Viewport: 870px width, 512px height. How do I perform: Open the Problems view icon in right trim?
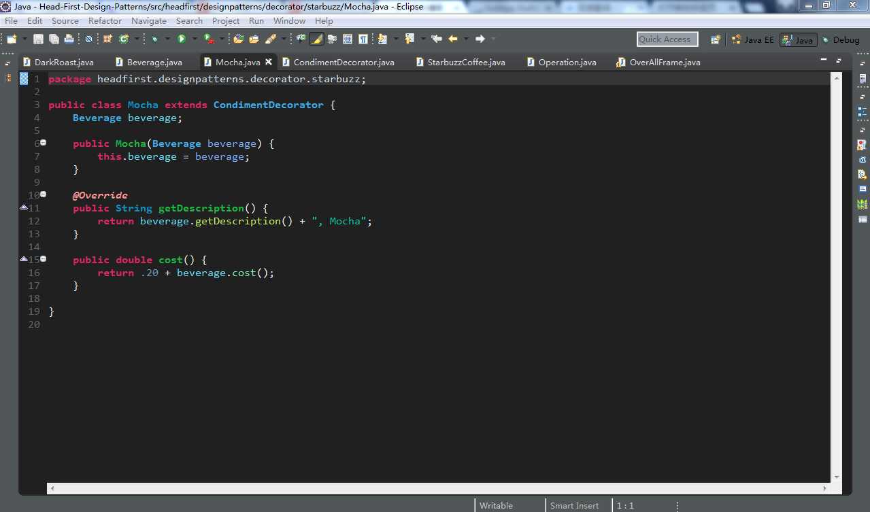863,145
